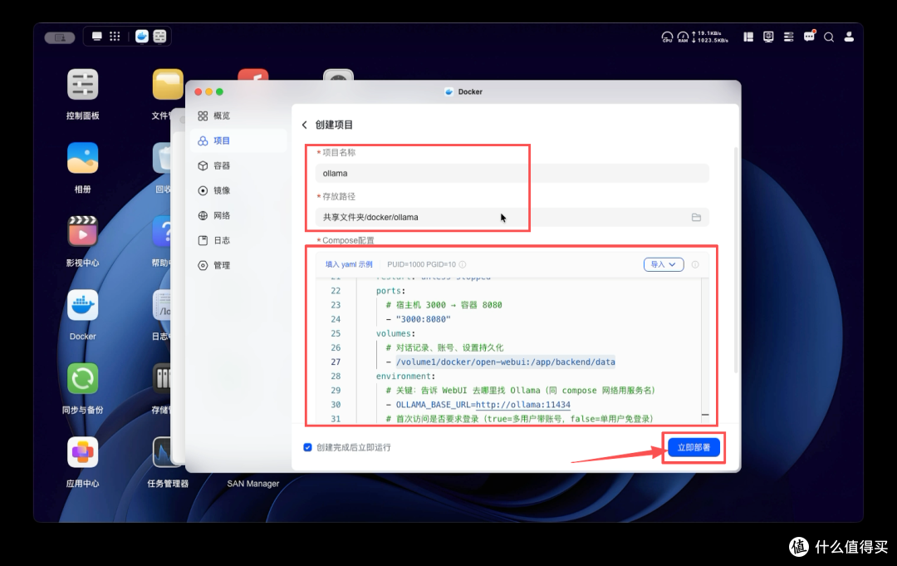The height and width of the screenshot is (566, 897).
Task: Click the info icon next to PUID=1000 PGID=10
Action: [463, 264]
